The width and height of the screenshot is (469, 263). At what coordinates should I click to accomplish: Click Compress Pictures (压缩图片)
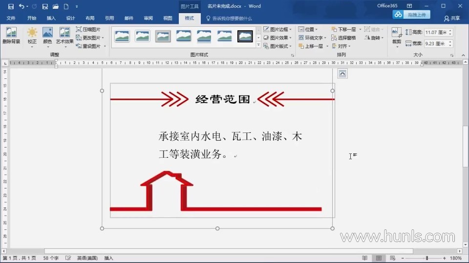pos(88,29)
